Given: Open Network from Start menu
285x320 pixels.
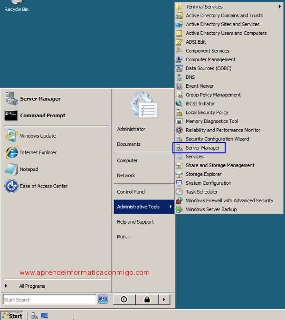Looking at the screenshot, I should [126, 175].
